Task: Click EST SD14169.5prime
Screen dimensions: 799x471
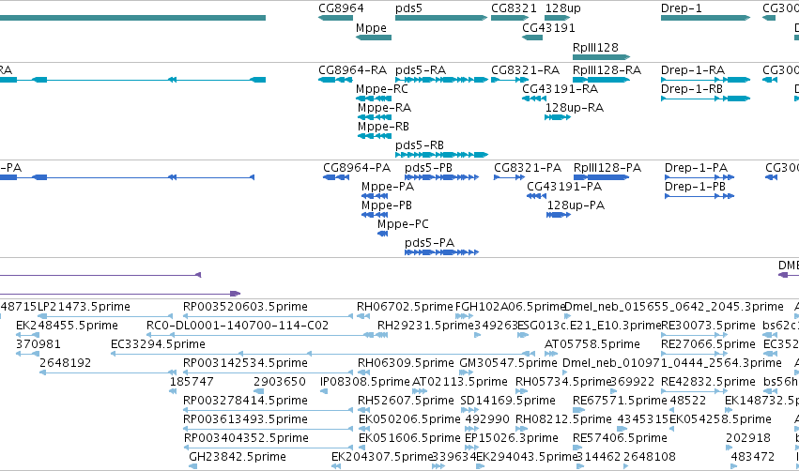Action: (x=508, y=401)
